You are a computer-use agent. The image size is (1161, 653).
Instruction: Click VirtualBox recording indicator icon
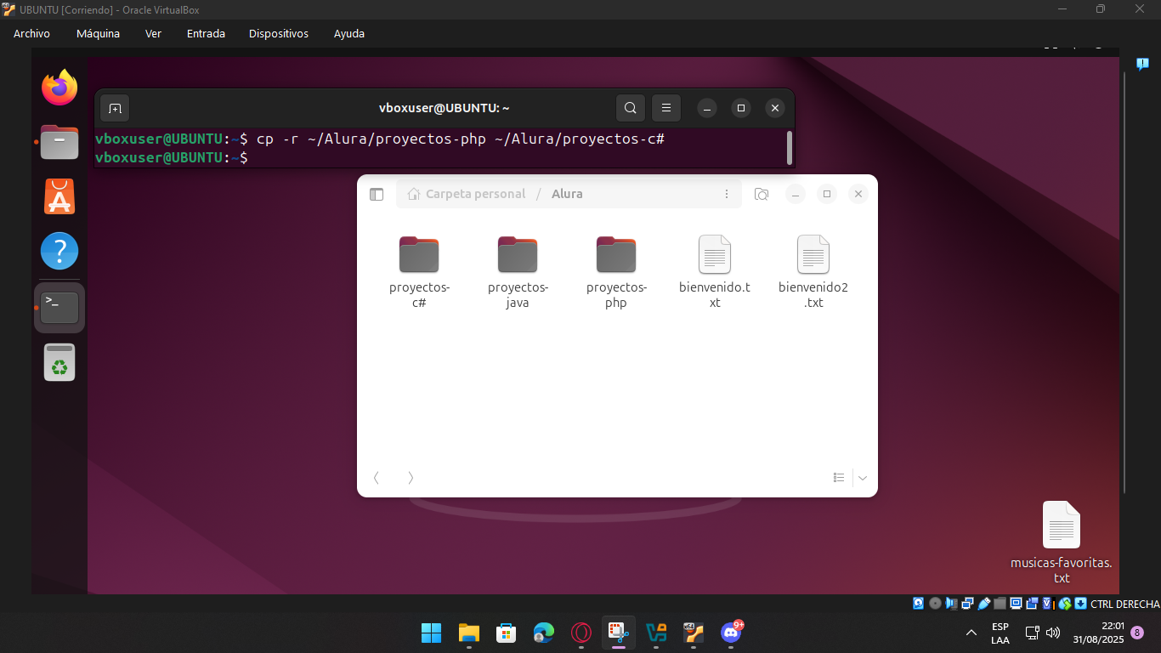point(1032,604)
